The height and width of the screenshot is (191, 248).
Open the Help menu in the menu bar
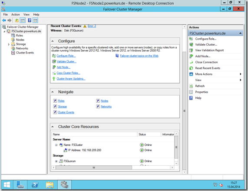pos(36,14)
